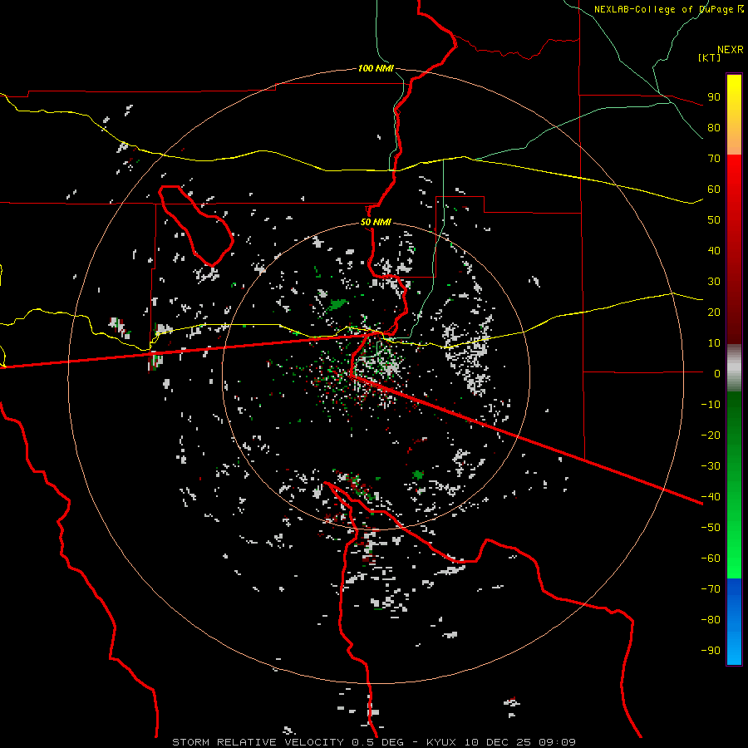Select the 20 value on velocity scale
The image size is (748, 748).
click(714, 312)
